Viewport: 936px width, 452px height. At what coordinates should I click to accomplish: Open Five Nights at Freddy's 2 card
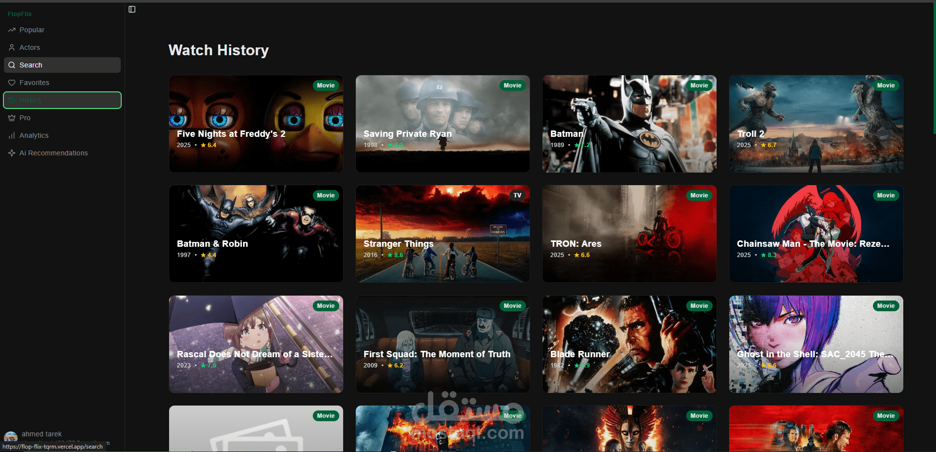256,124
